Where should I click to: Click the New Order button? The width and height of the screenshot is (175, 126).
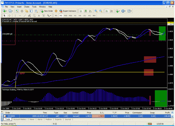click(47, 11)
